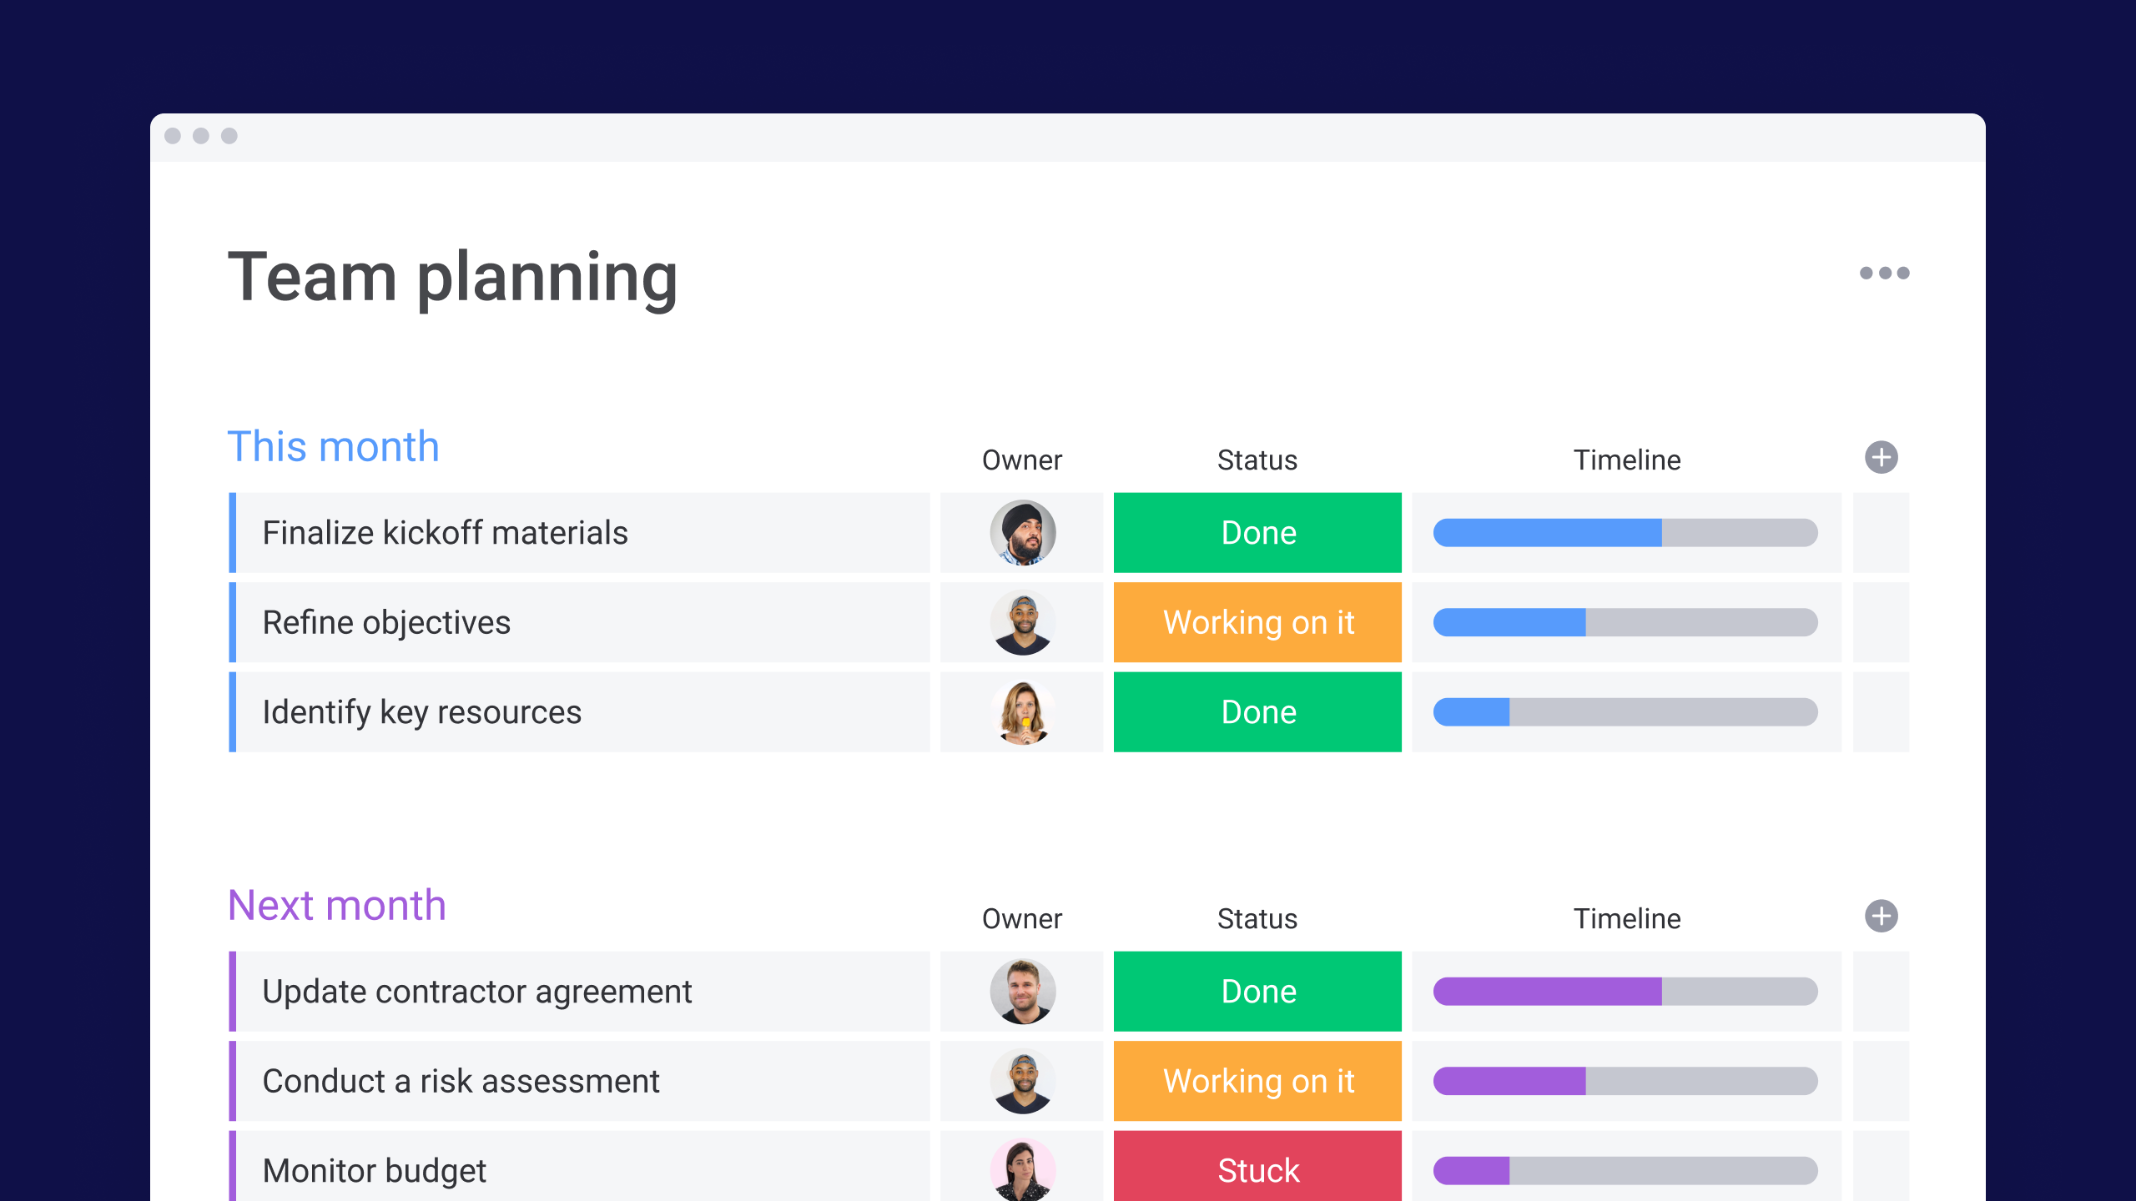Open the three-dot board options menu
The height and width of the screenshot is (1201, 2136).
[x=1884, y=273]
